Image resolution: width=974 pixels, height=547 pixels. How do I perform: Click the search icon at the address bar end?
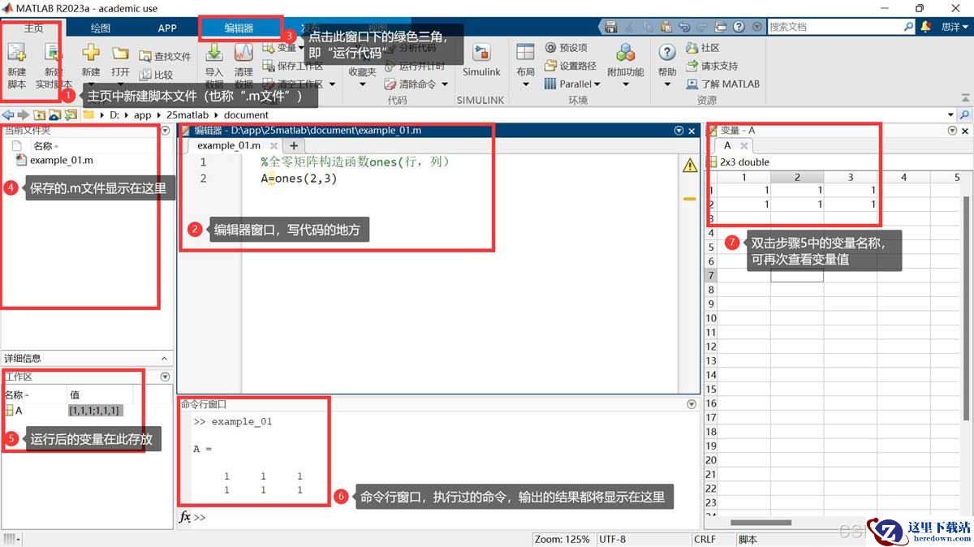pos(965,115)
